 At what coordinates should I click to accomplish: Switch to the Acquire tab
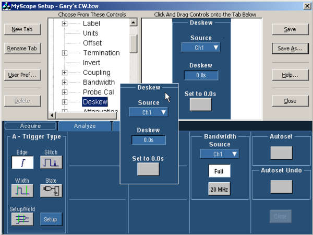30,126
